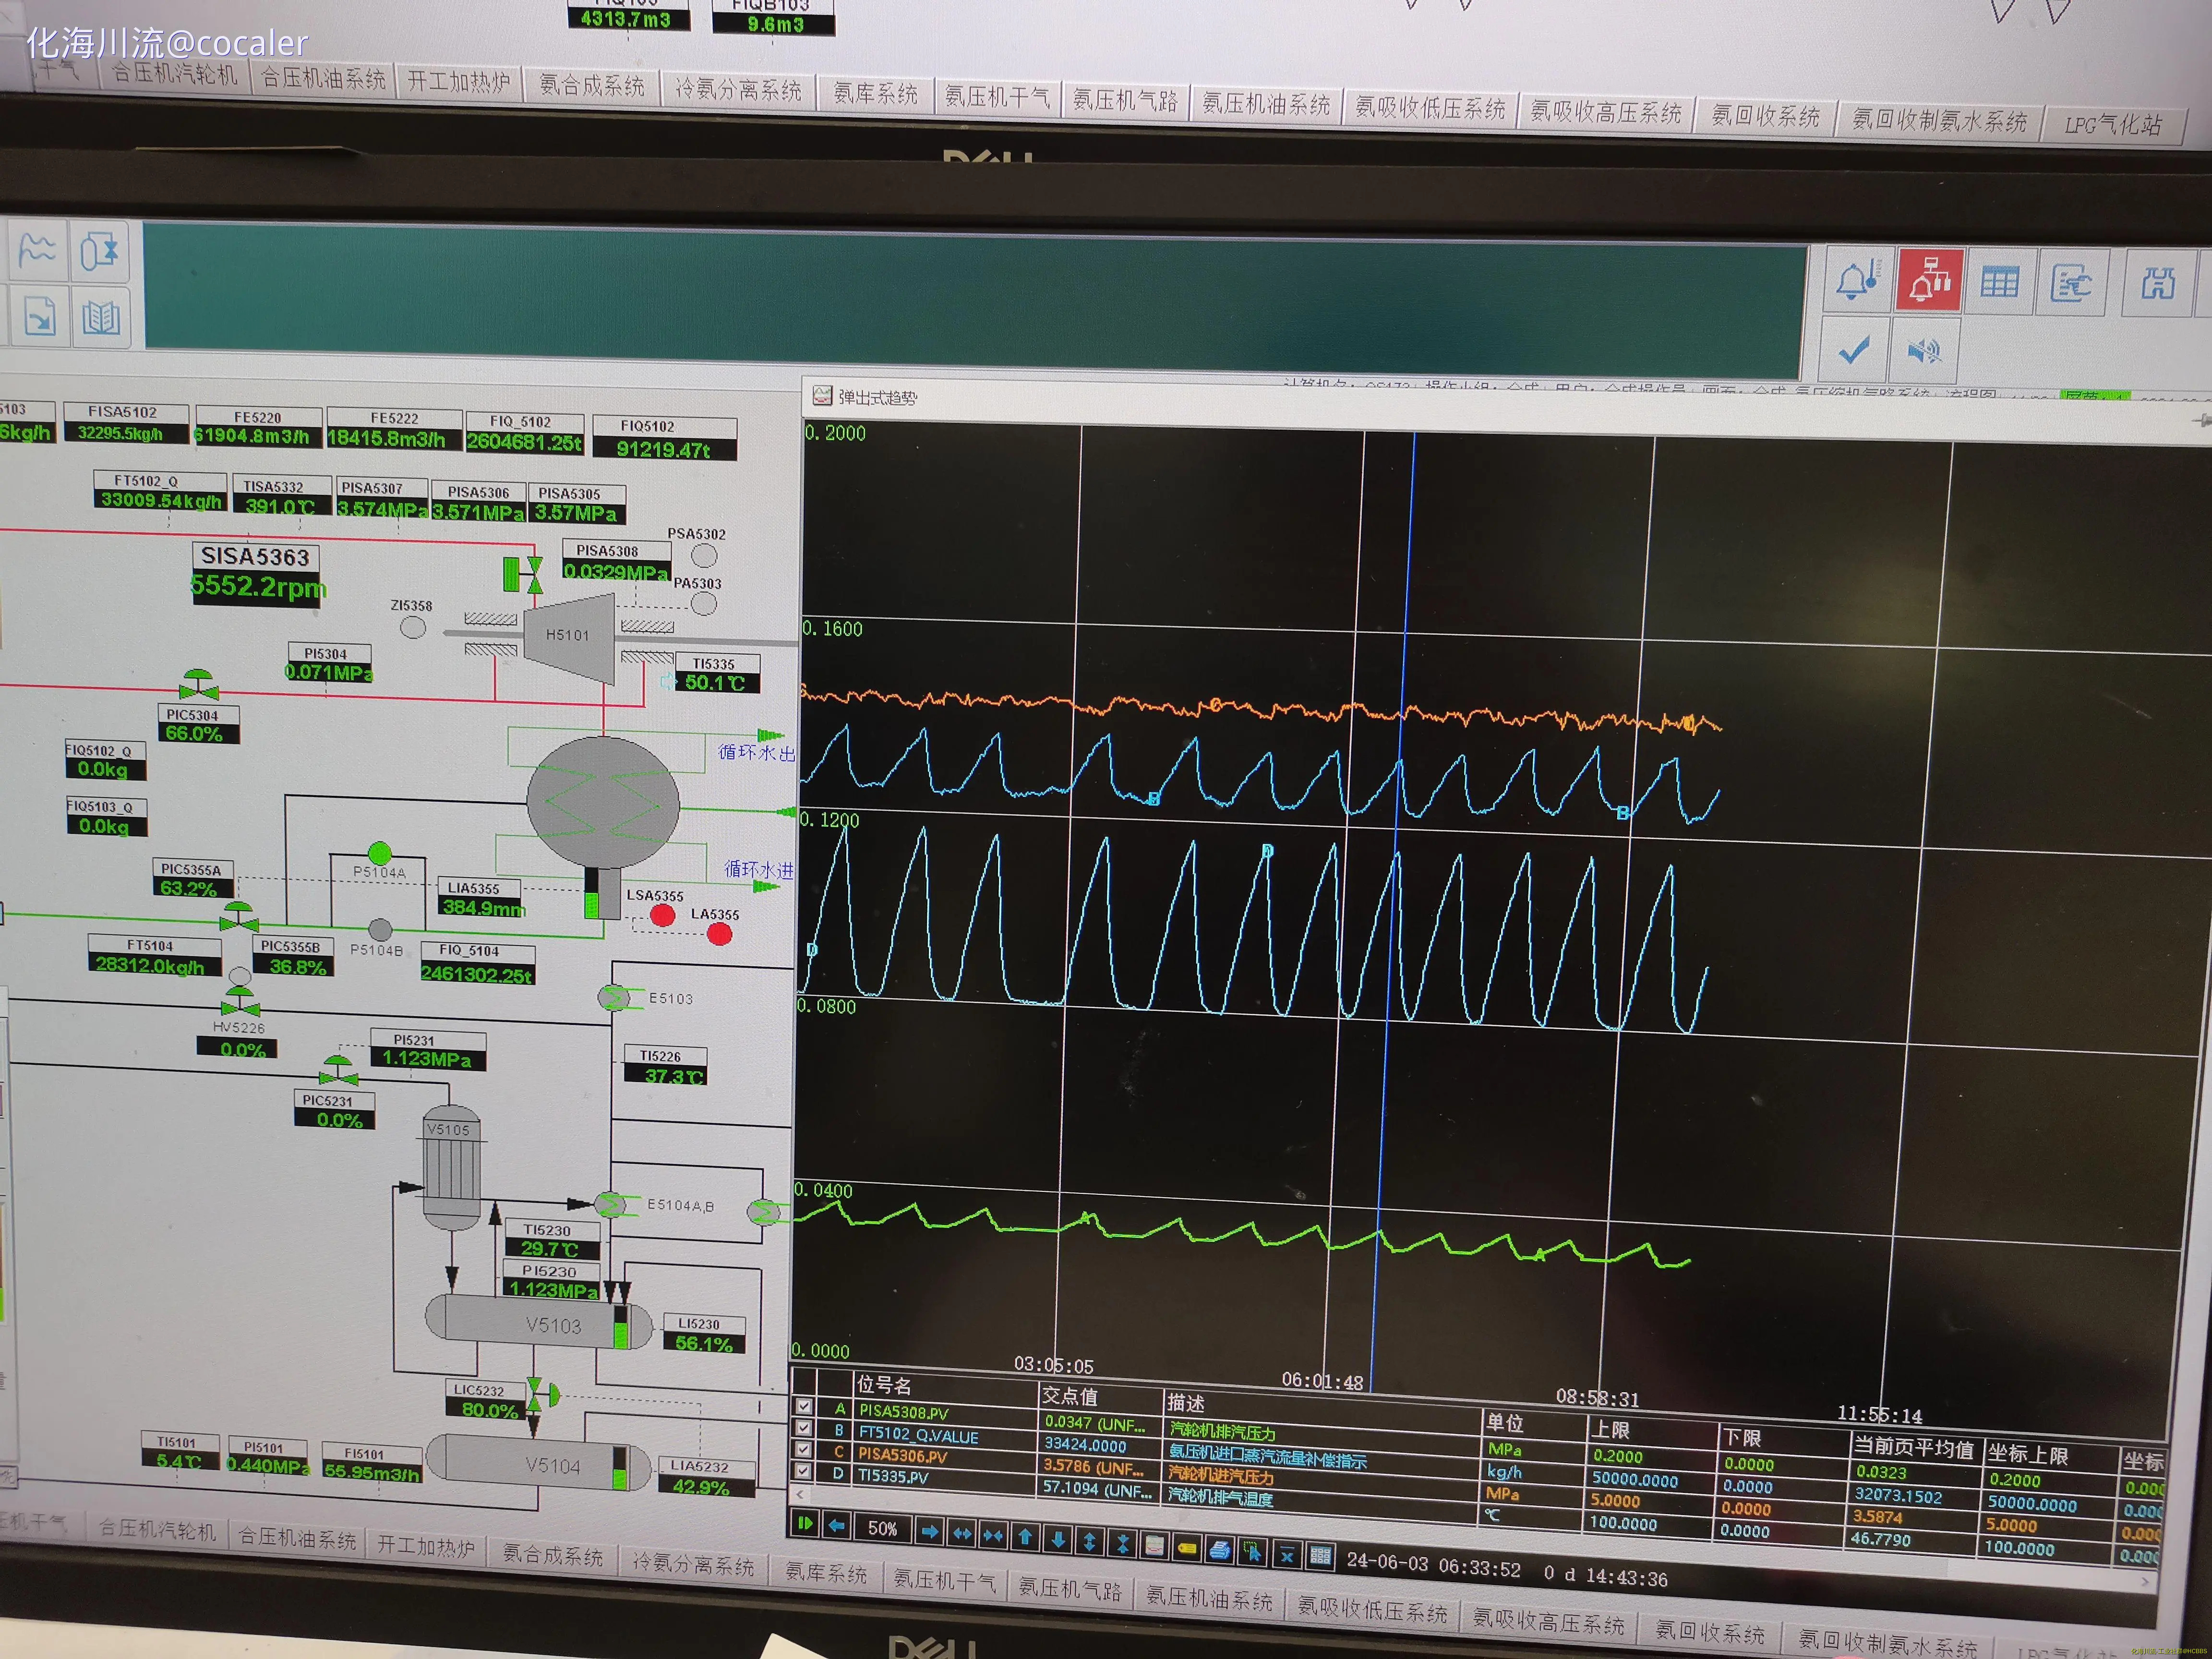Compress time axis with inward horizontal arrows

(993, 1535)
